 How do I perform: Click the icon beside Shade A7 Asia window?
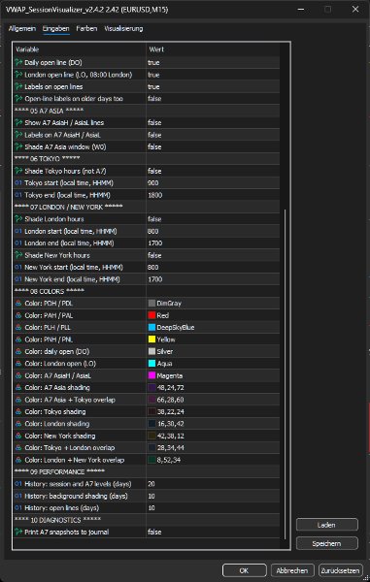(x=18, y=147)
